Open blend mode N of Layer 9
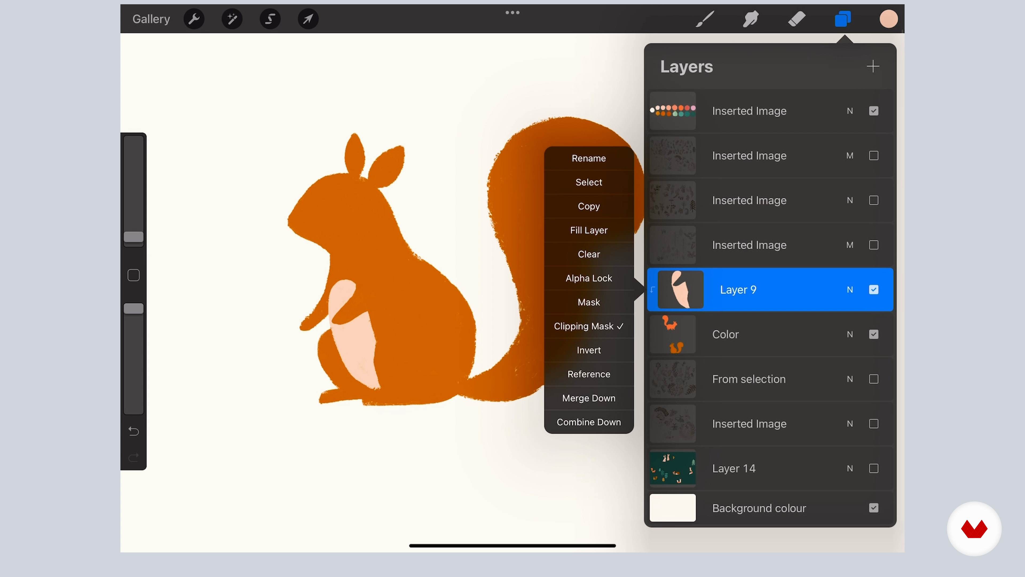This screenshot has width=1025, height=577. tap(850, 290)
